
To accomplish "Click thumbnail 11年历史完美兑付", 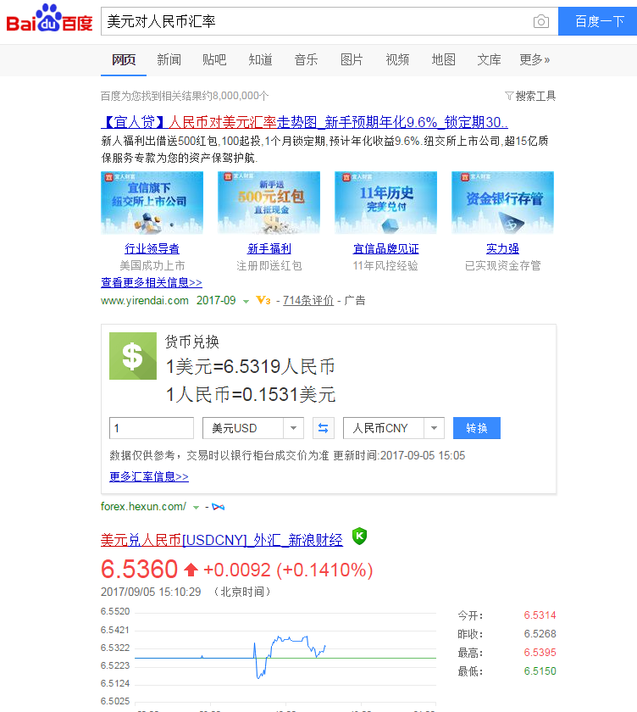I will [x=385, y=203].
